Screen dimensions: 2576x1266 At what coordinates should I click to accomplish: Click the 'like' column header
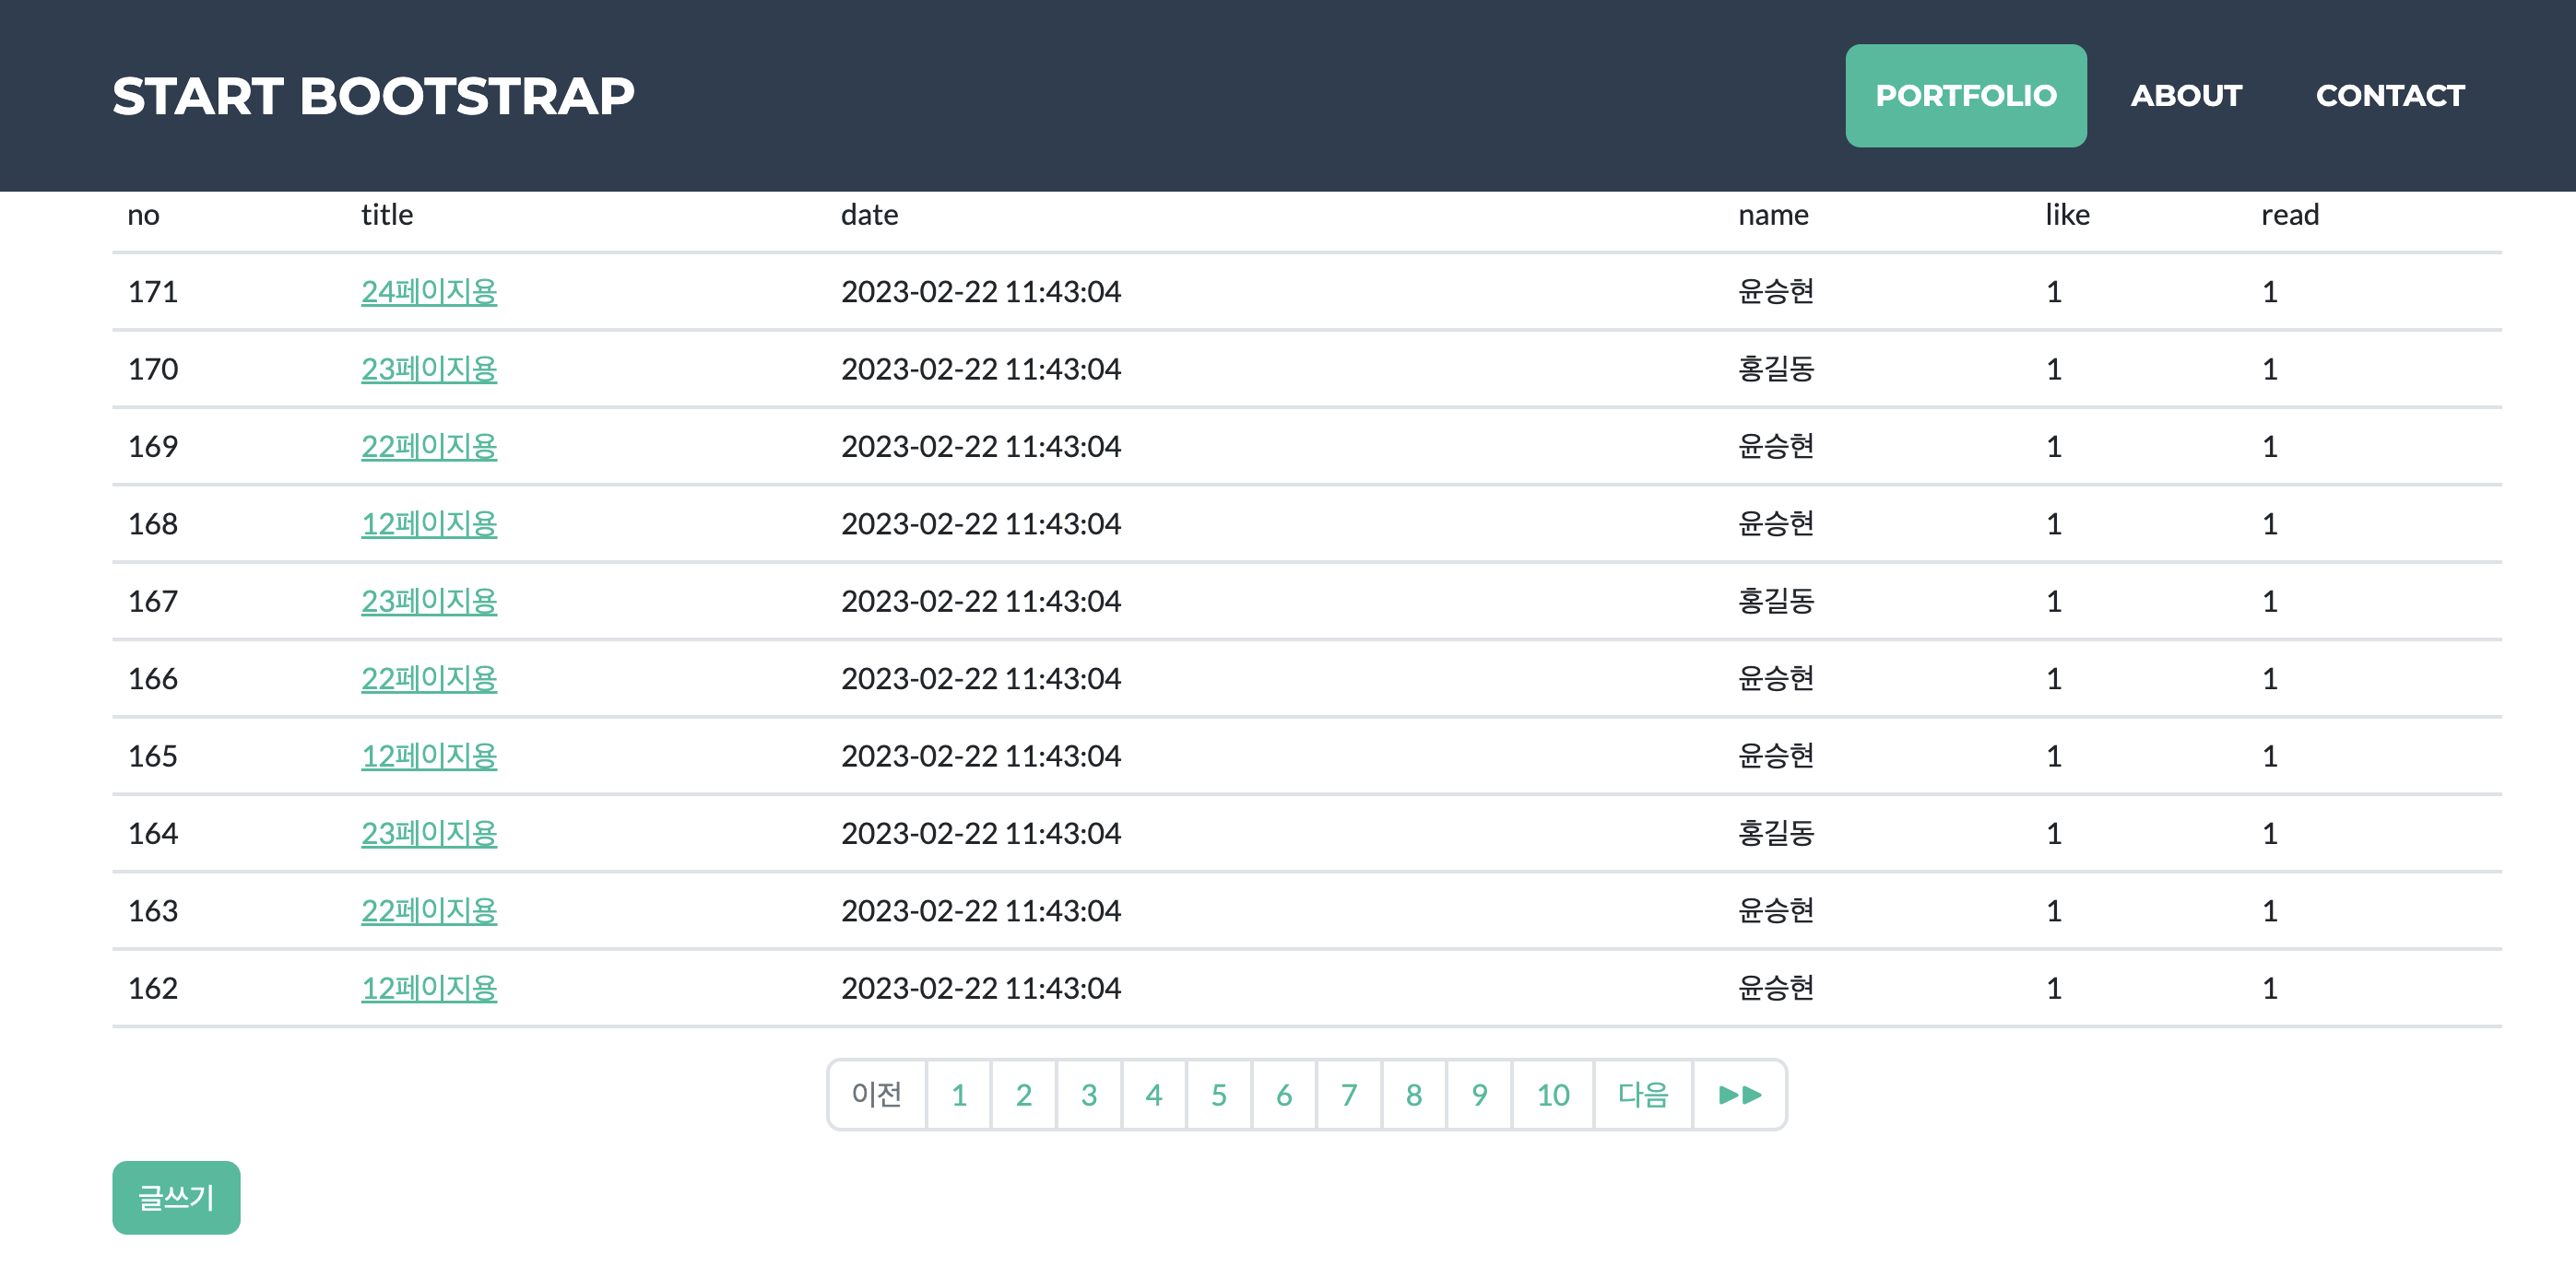pyautogui.click(x=2067, y=215)
